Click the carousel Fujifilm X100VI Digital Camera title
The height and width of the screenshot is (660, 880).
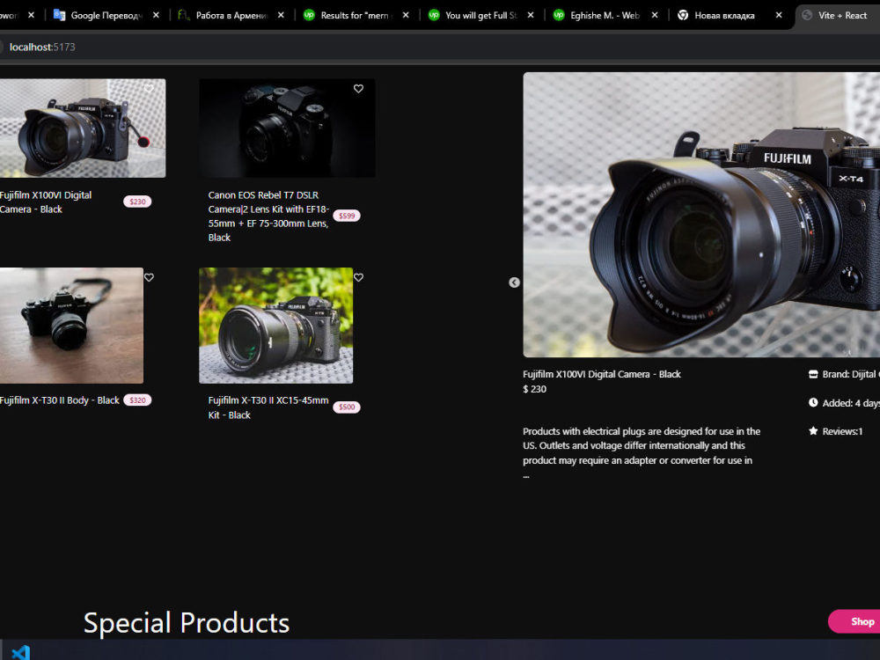tap(602, 374)
